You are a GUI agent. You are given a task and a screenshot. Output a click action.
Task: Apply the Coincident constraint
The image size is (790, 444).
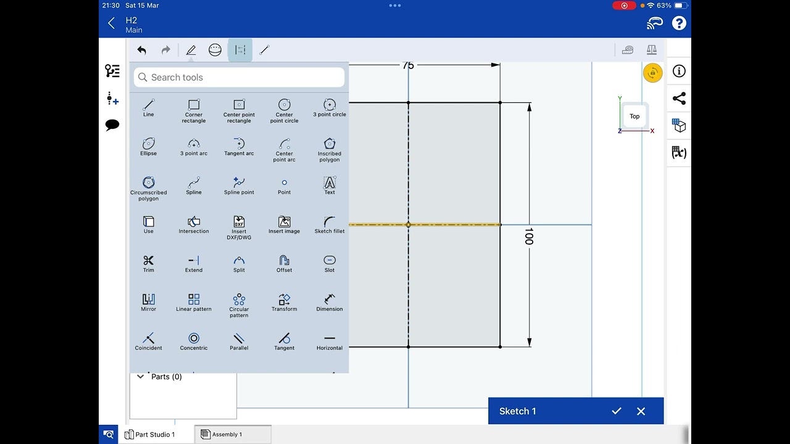(x=149, y=341)
